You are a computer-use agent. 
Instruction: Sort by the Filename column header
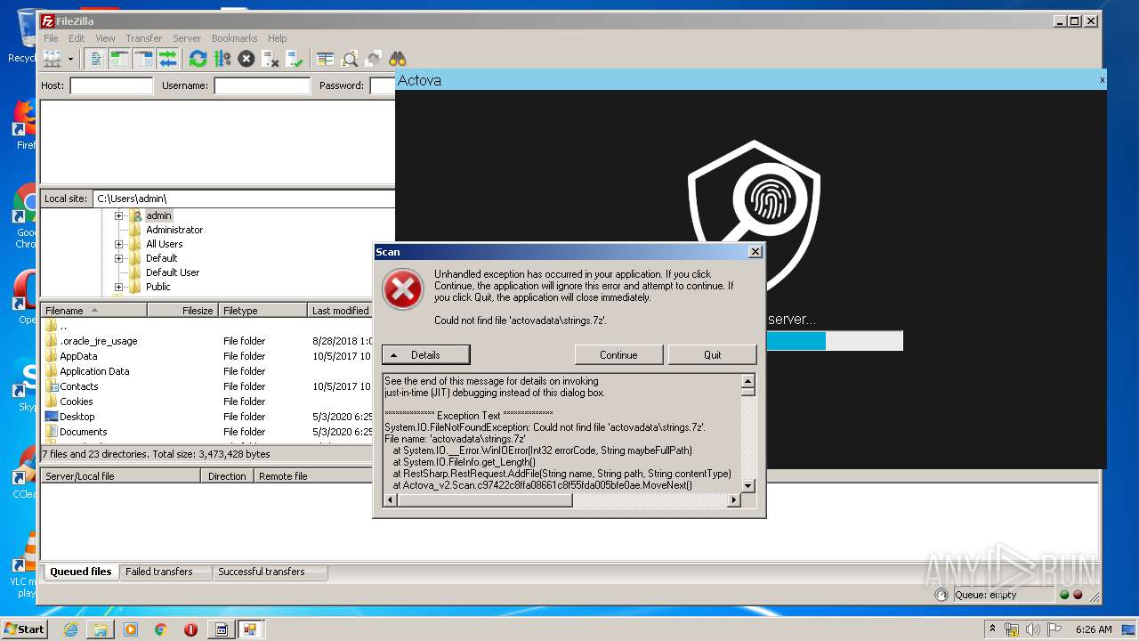point(94,311)
